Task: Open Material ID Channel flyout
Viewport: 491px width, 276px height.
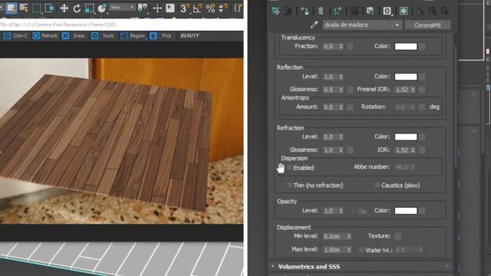Action: (x=387, y=11)
